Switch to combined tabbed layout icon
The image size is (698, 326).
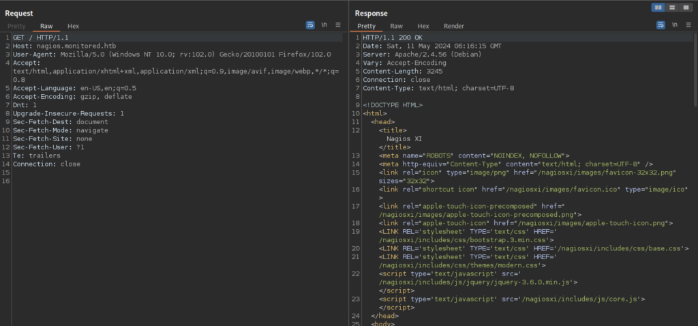click(x=684, y=7)
